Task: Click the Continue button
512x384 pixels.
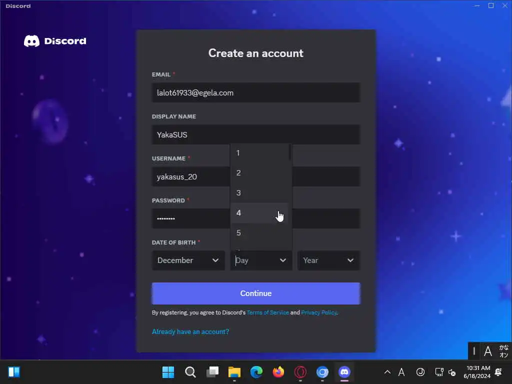Action: pos(256,293)
